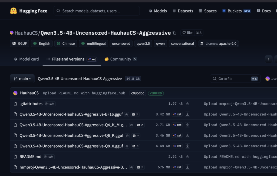Click the xet badge on the Q6_K.gguf row
Screen dimensions: 277x176
click(x=177, y=135)
